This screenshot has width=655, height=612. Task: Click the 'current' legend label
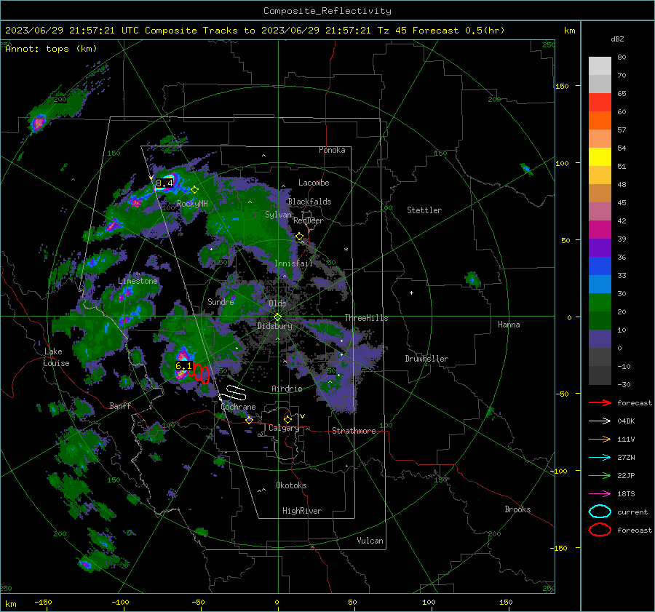[632, 512]
